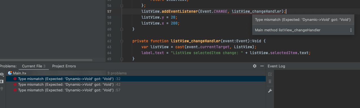Click 'listView.x = 200;' on line 59
Image resolution: width=360 pixels, height=108 pixels.
click(160, 23)
